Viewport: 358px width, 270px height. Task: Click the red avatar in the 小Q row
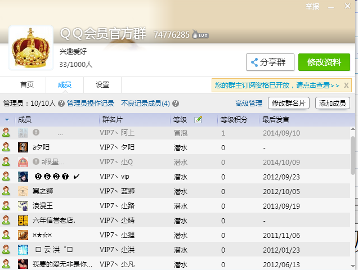pyautogui.click(x=23, y=162)
